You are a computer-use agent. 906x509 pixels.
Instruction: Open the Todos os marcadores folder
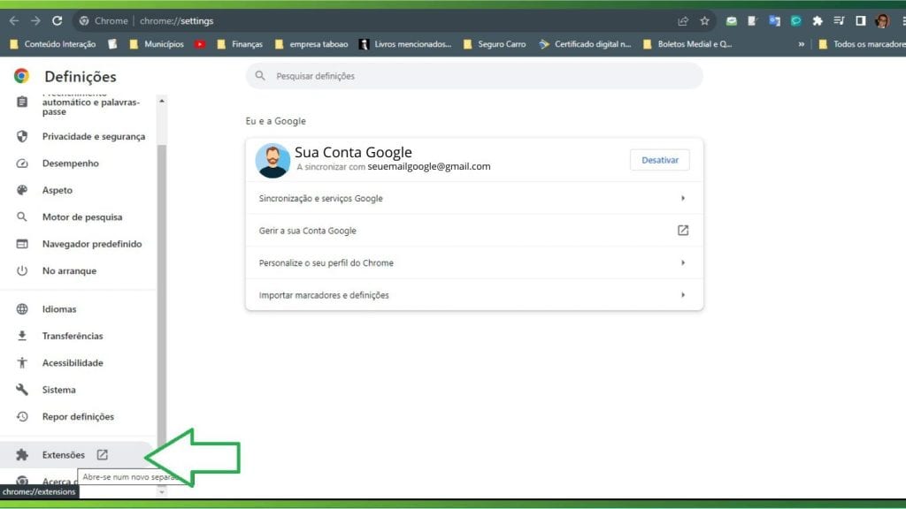862,44
